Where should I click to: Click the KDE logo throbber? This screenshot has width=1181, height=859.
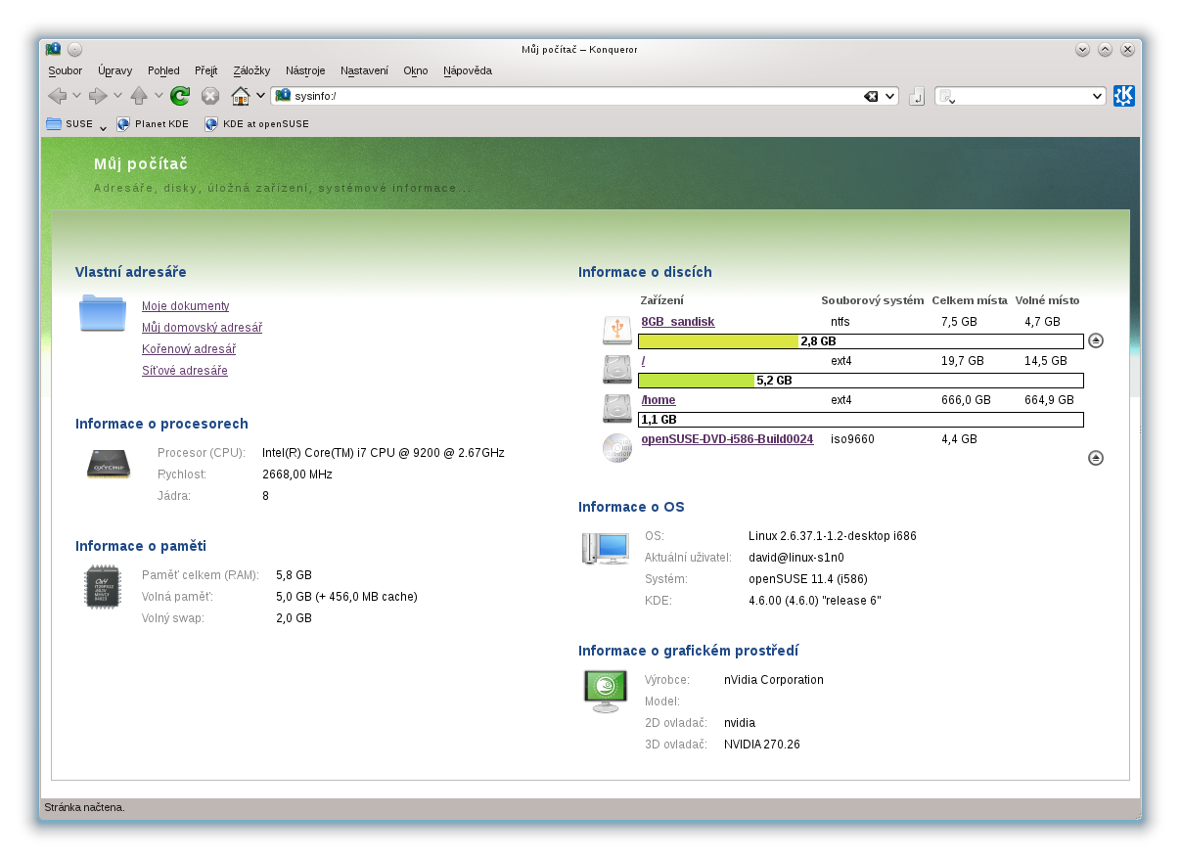(x=1124, y=96)
